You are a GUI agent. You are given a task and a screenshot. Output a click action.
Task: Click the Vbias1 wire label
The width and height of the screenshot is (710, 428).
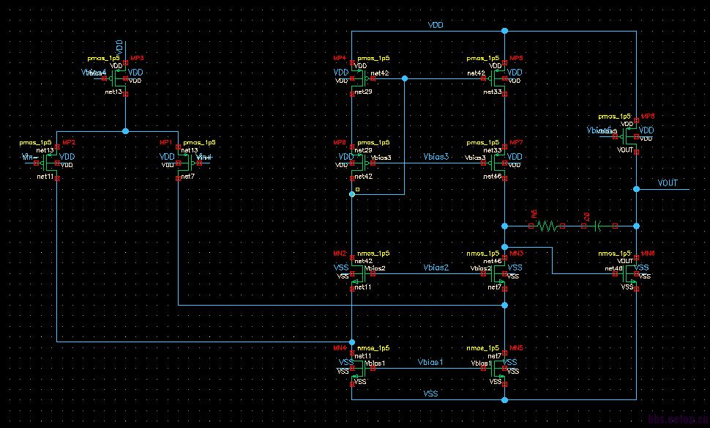[430, 362]
